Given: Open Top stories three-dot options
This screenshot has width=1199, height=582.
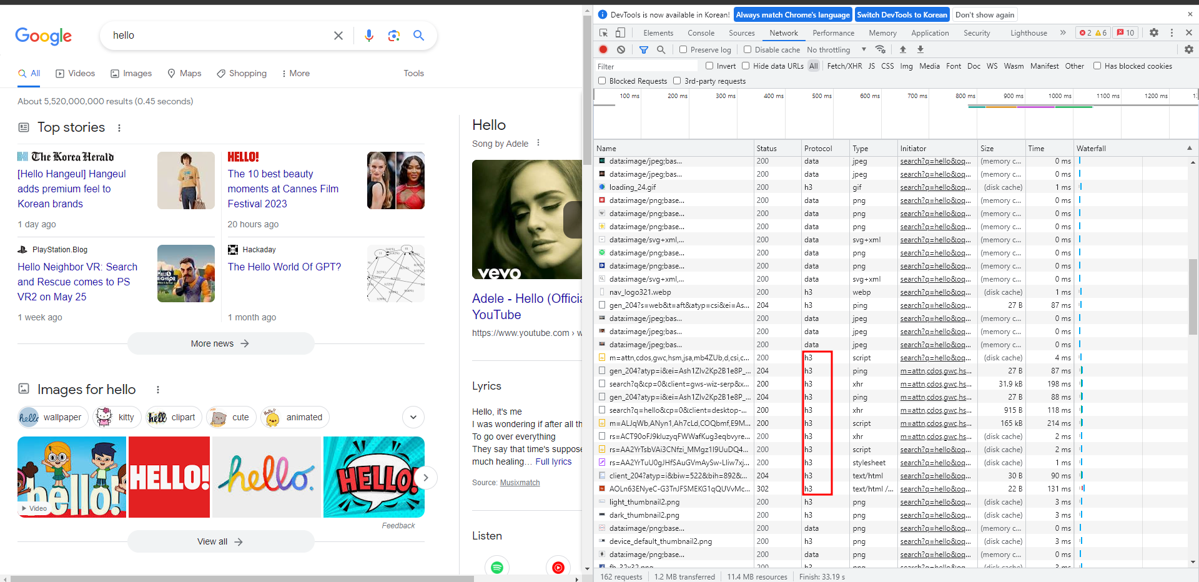Looking at the screenshot, I should coord(119,128).
